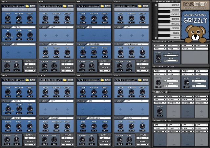Click Pad 1 sample path field
The image size is (210, 148).
tap(13, 6)
